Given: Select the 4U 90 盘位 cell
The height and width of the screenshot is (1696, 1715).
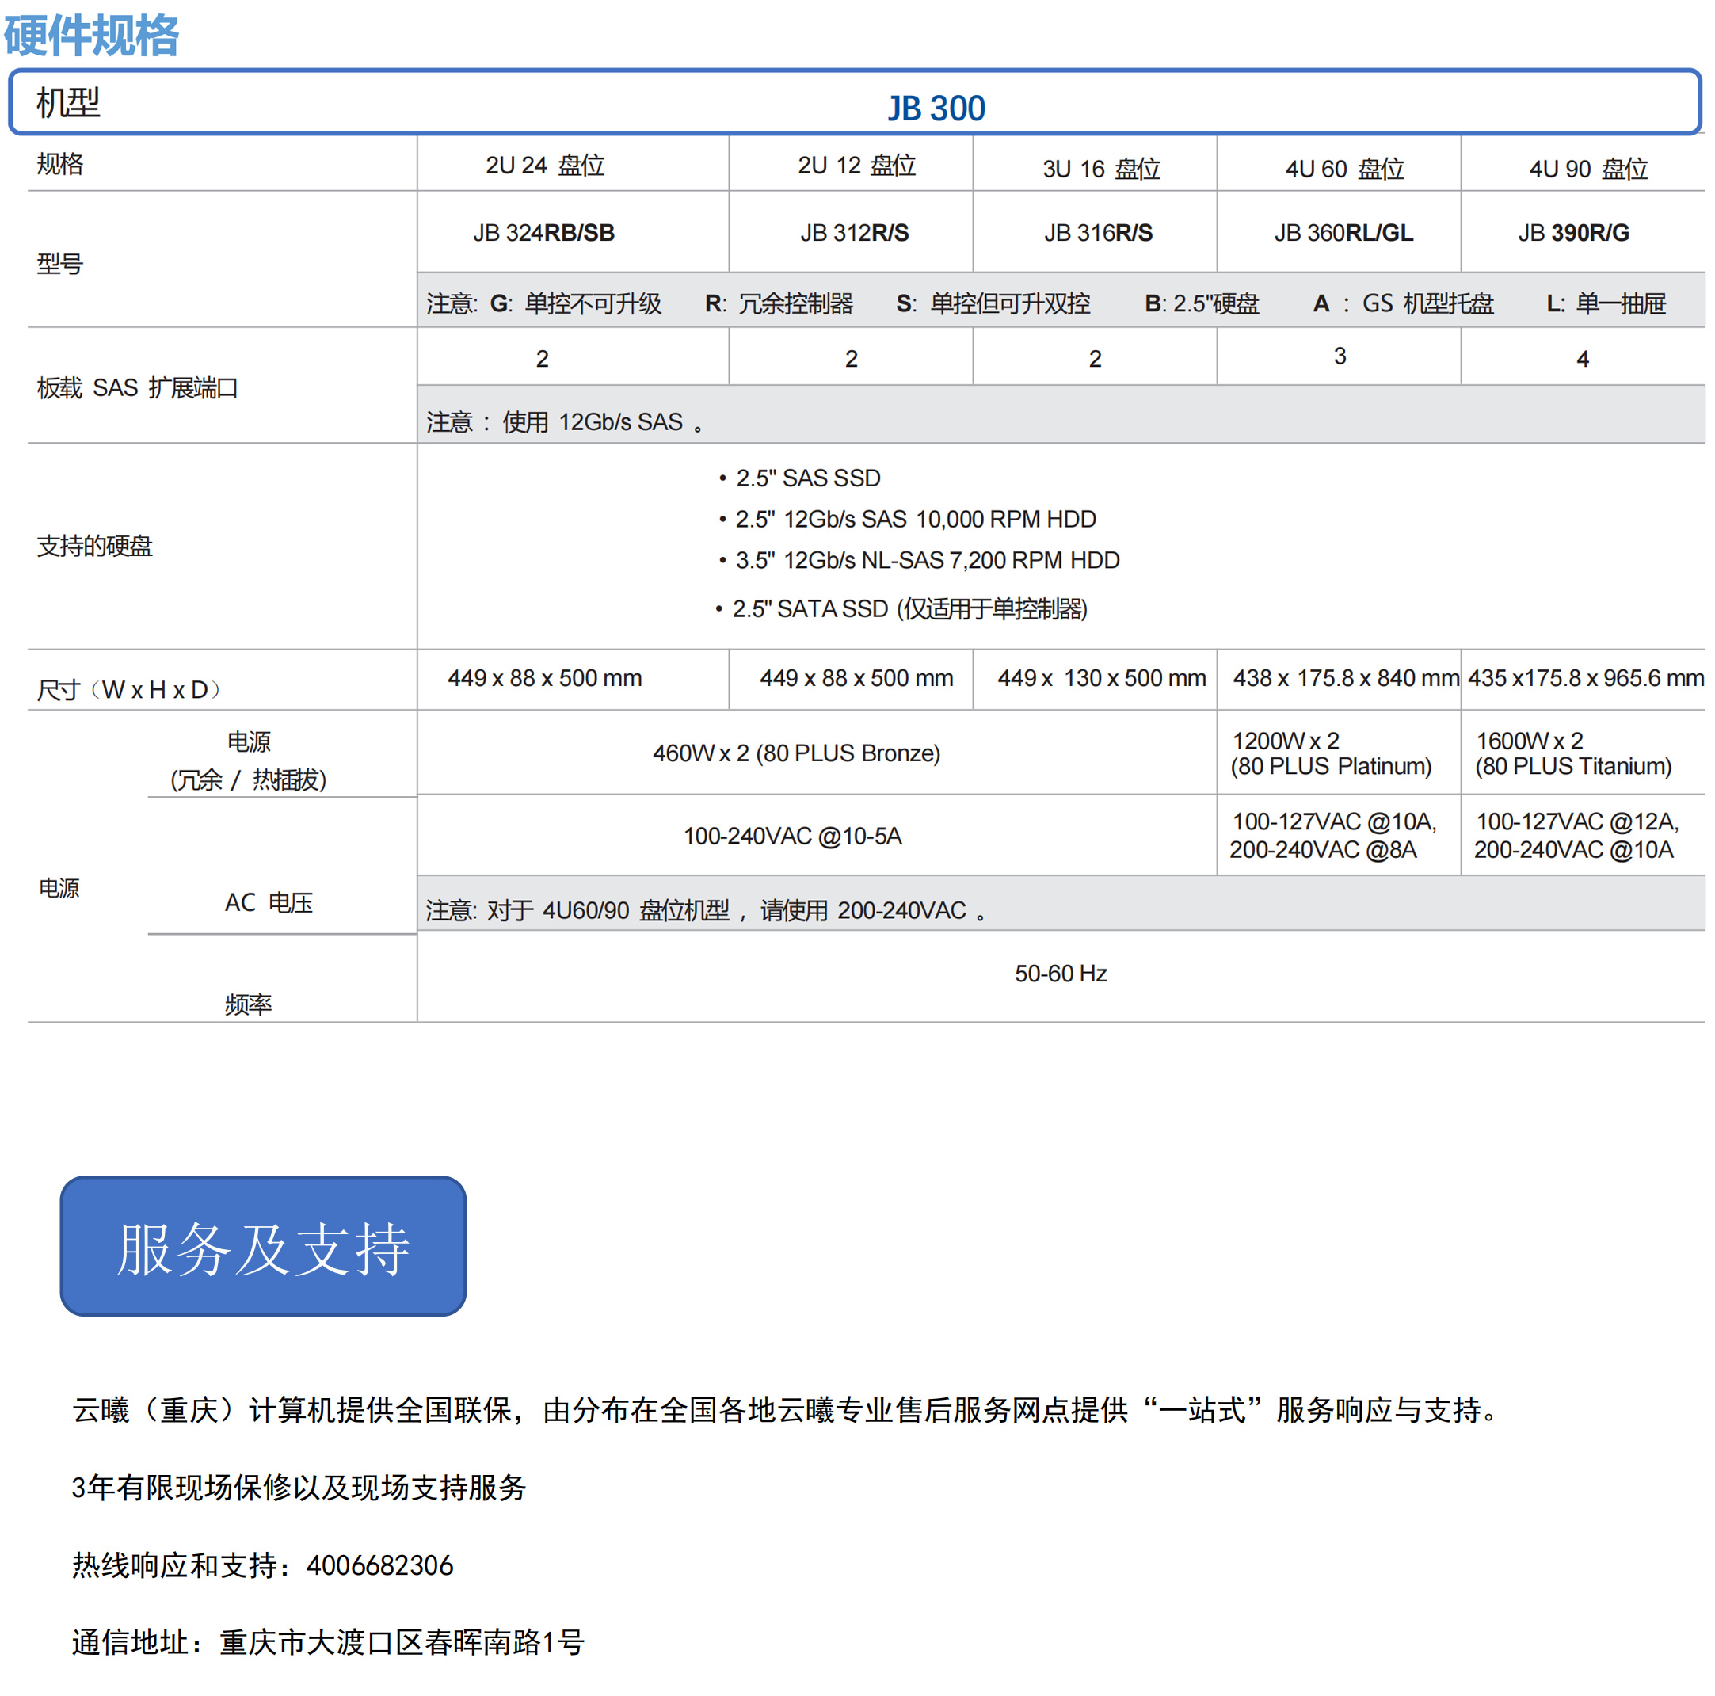Looking at the screenshot, I should (1588, 169).
